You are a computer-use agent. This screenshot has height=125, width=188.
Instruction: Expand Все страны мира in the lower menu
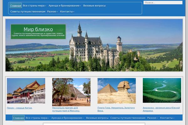pyautogui.click(x=37, y=118)
